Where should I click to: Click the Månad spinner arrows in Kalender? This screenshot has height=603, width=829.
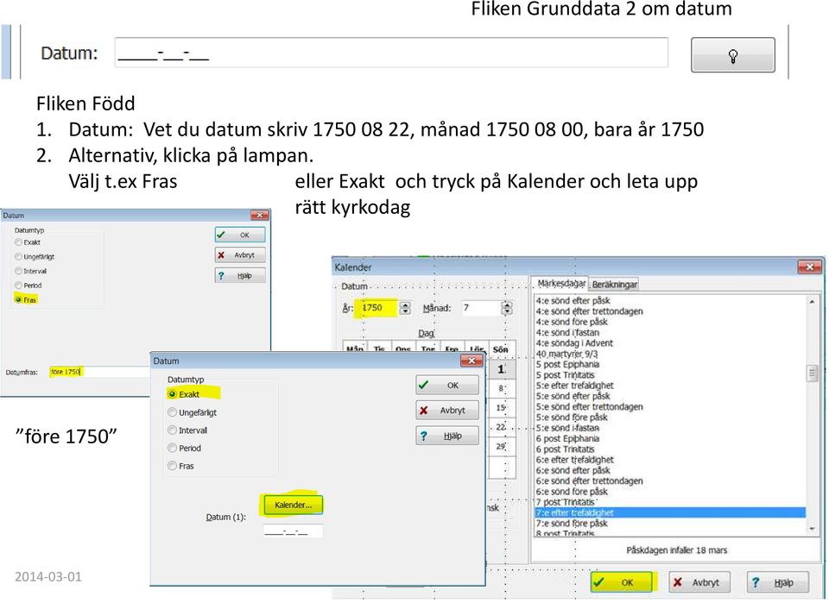[x=507, y=308]
